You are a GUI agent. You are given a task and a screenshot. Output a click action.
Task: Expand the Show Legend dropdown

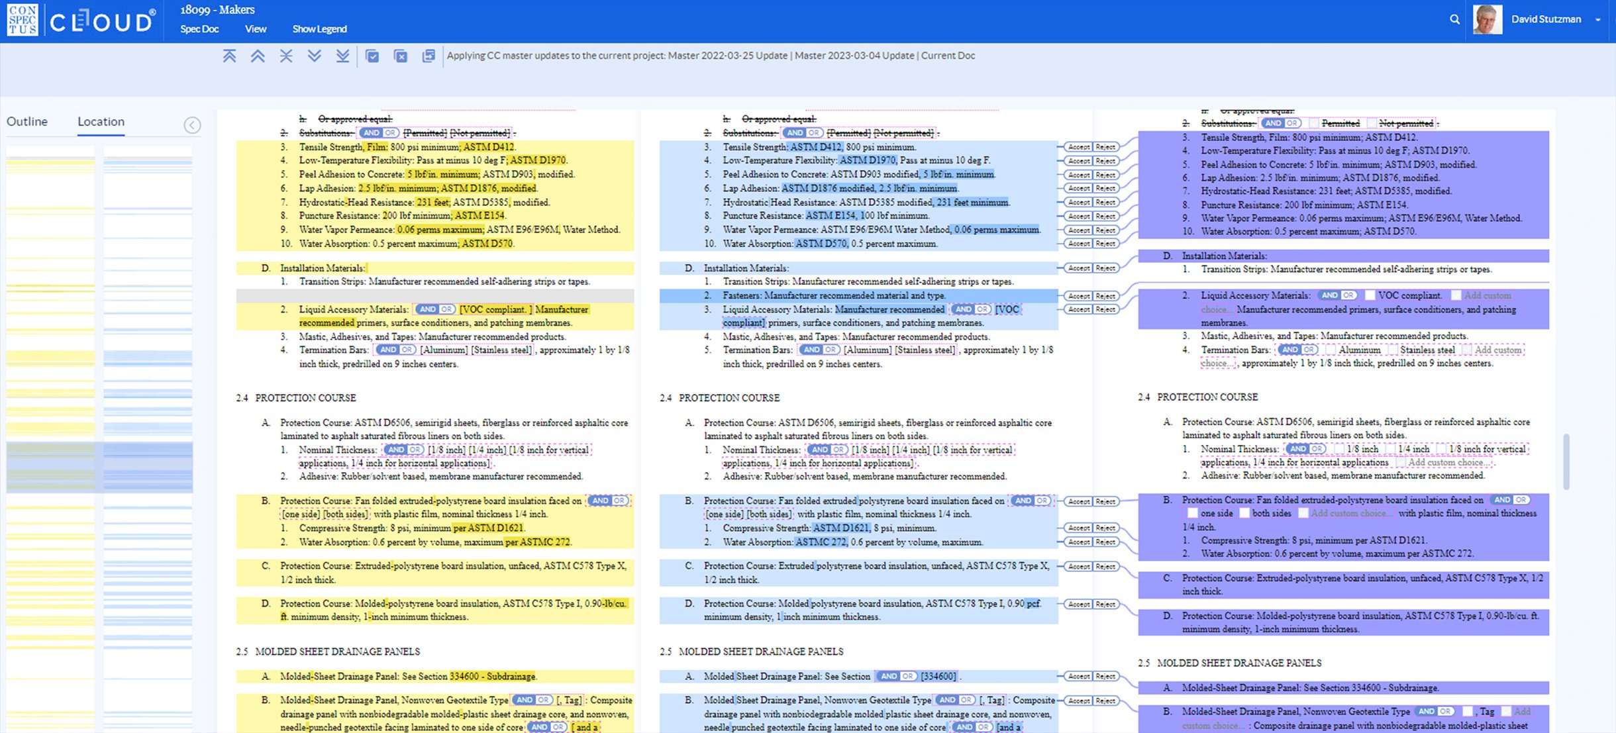319,28
